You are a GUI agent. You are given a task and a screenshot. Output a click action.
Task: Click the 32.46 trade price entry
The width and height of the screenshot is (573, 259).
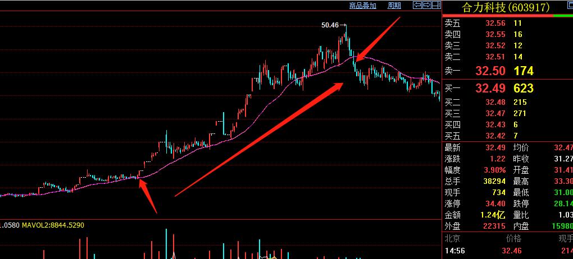(x=512, y=251)
